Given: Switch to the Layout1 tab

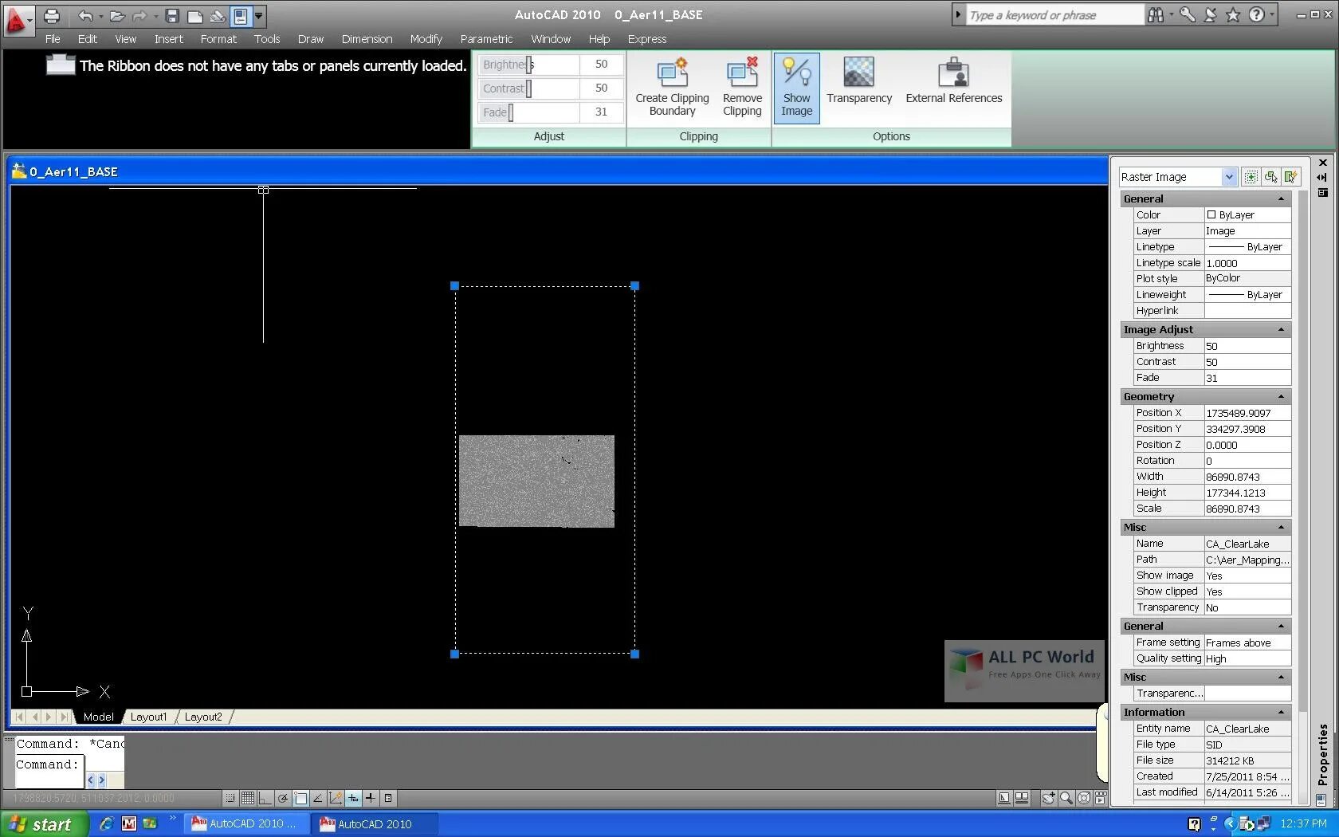Looking at the screenshot, I should (x=149, y=717).
